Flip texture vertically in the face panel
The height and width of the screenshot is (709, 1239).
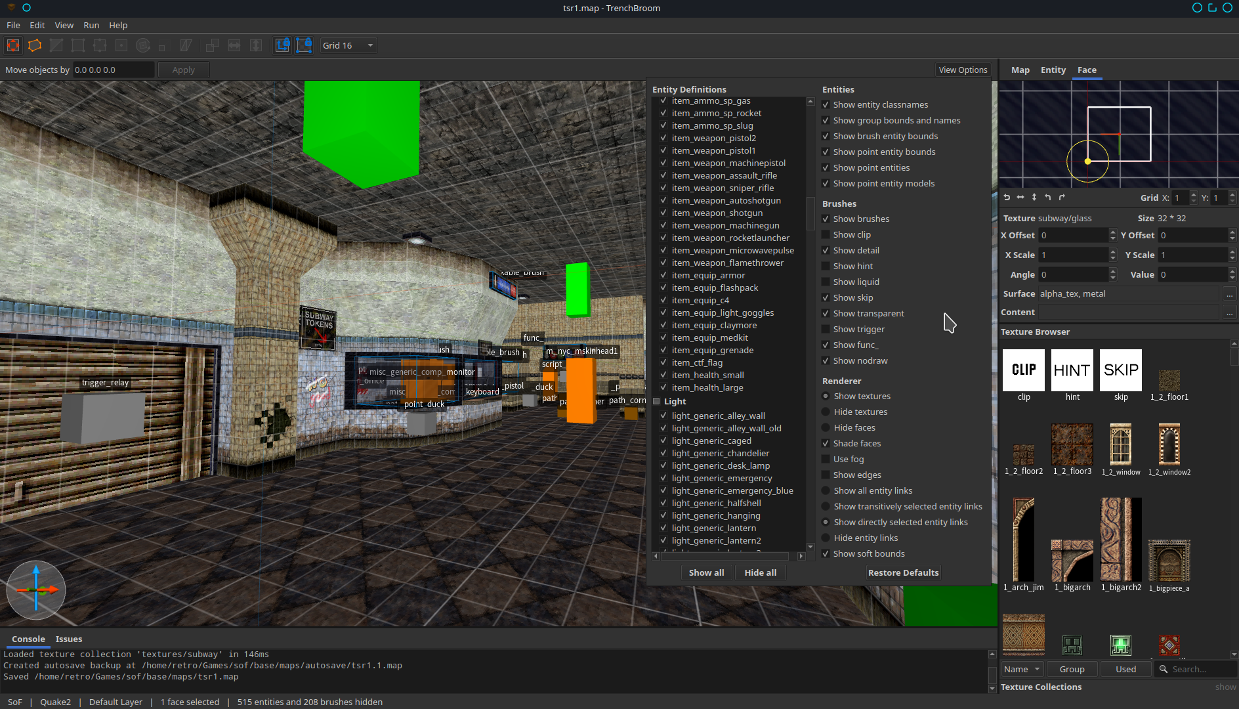point(1034,198)
